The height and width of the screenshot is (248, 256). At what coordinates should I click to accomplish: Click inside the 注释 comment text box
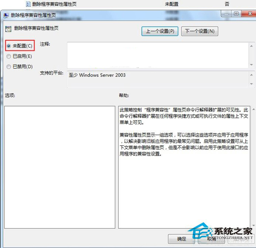click(x=158, y=55)
